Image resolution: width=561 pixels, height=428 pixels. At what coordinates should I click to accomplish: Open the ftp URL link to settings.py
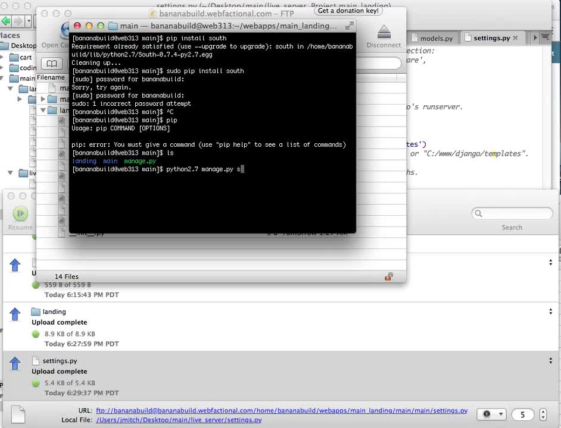tap(282, 411)
